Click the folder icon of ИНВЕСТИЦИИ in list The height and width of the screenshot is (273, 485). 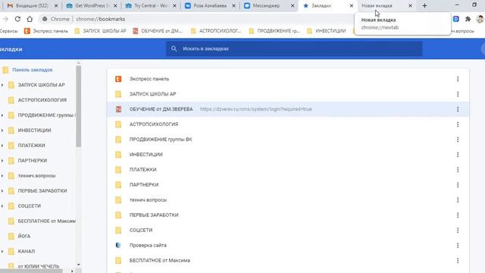118,155
